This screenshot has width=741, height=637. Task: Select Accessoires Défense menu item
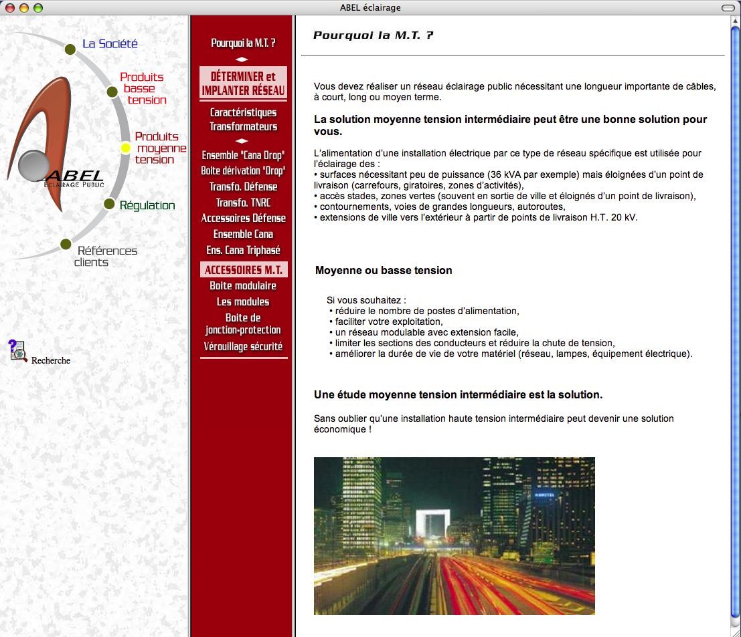point(243,218)
